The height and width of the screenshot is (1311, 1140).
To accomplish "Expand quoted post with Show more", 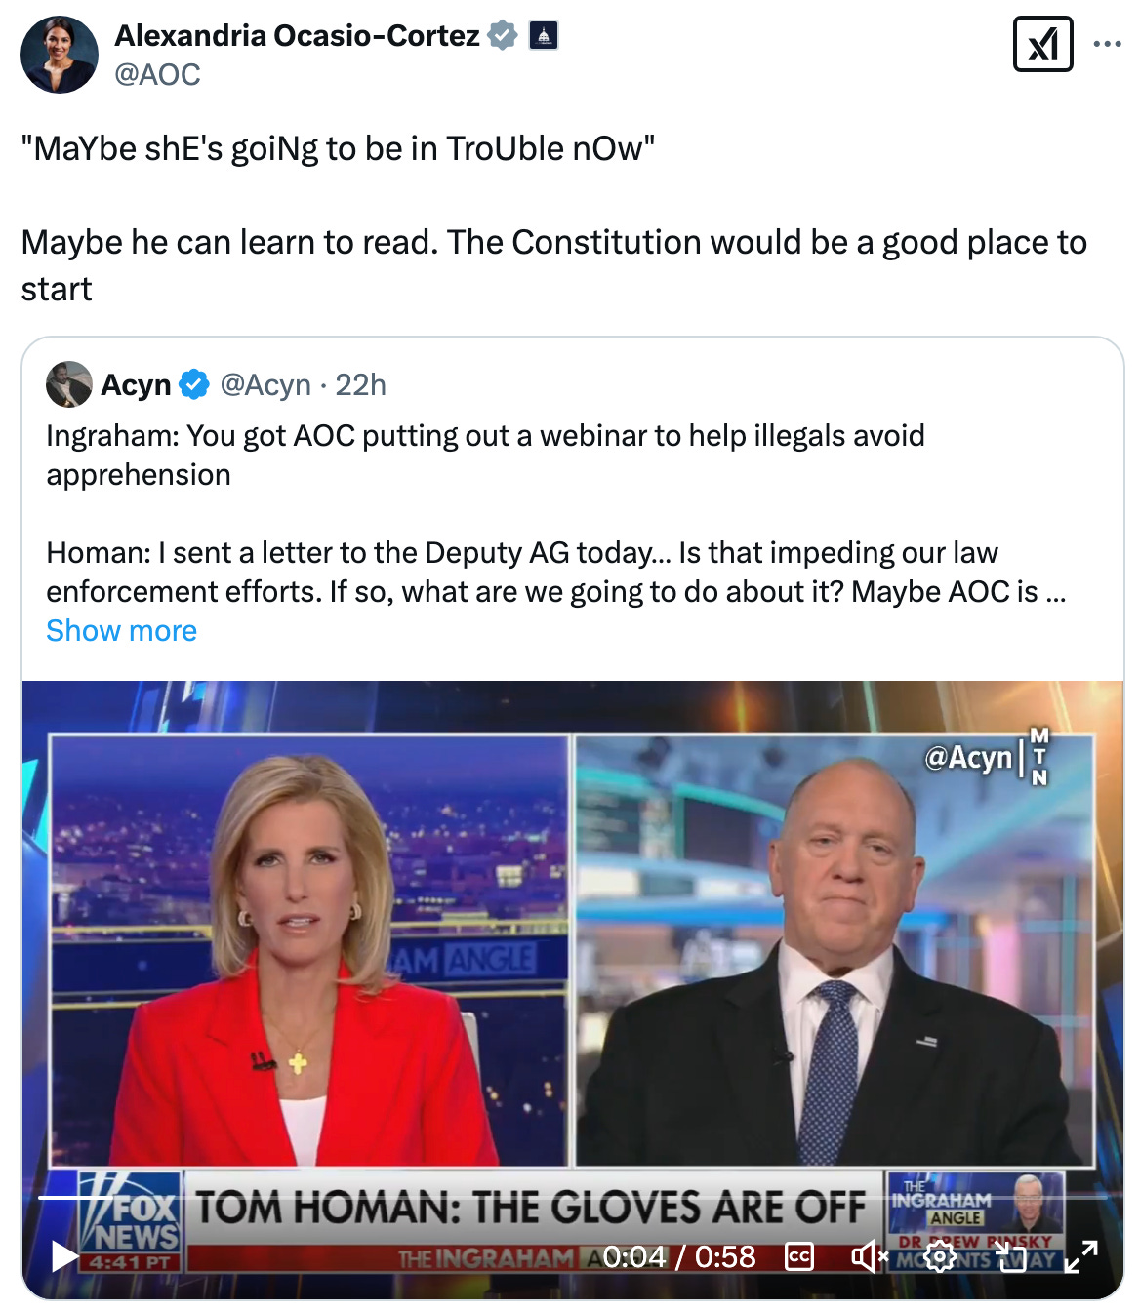I will pyautogui.click(x=121, y=631).
